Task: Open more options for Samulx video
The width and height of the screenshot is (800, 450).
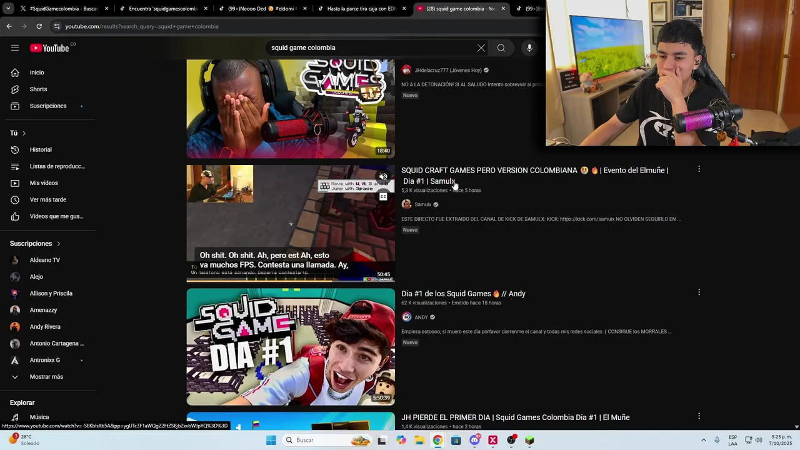Action: coord(699,169)
